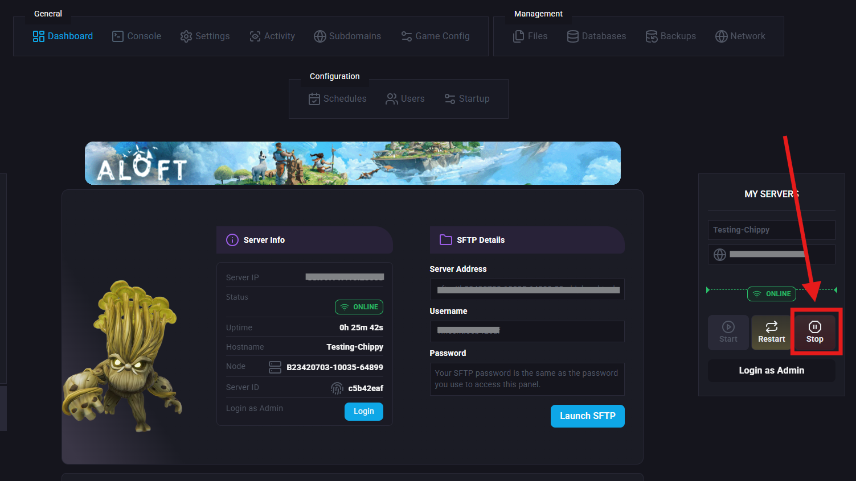This screenshot has width=856, height=481.
Task: Select the Game Config tab
Action: click(435, 36)
